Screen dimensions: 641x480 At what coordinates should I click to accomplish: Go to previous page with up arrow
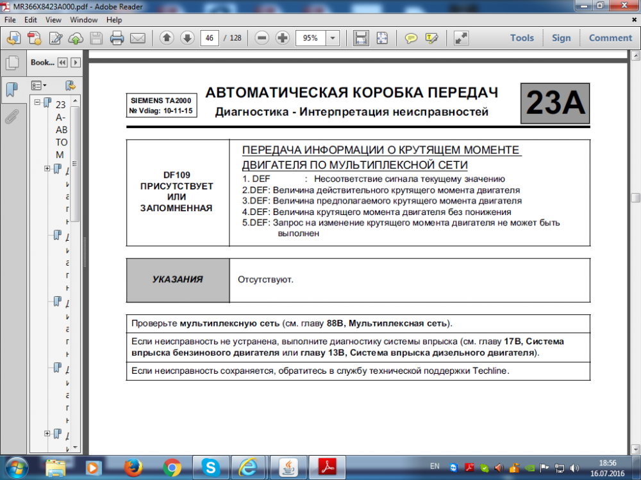167,38
